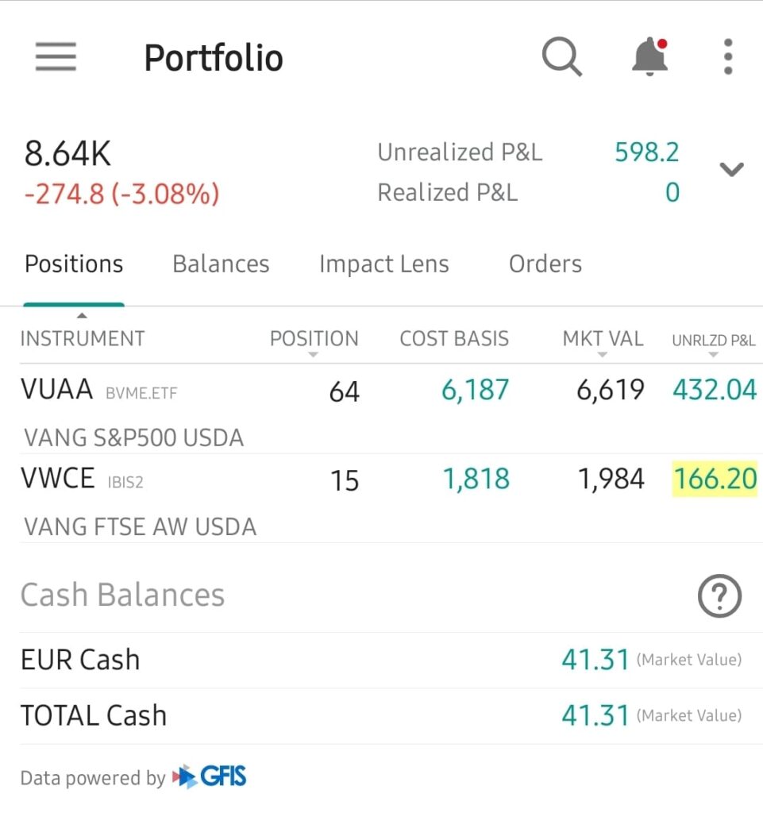Tap the TOTAL Cash row

(381, 715)
